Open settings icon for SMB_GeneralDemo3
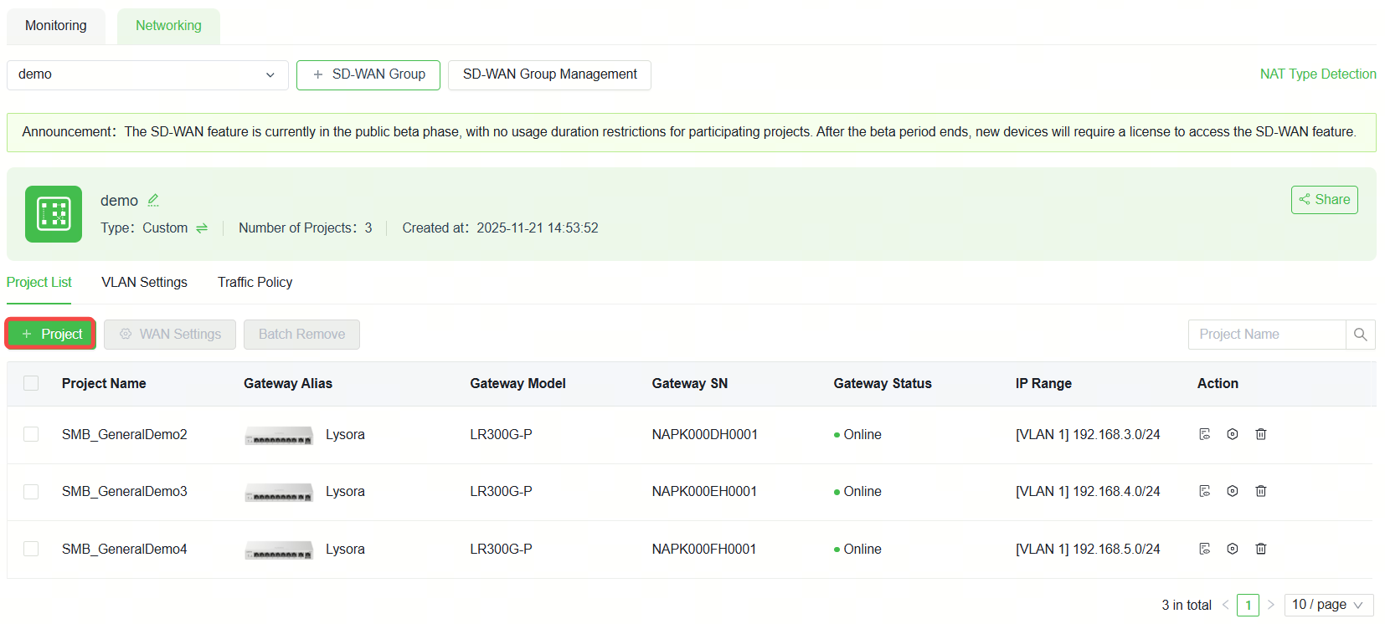This screenshot has width=1385, height=624. coord(1233,491)
